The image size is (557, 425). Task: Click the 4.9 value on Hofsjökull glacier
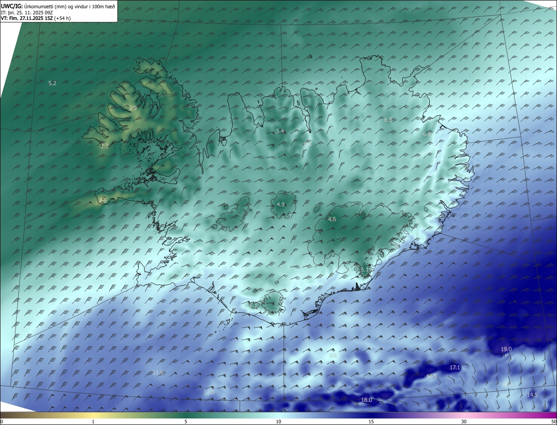[281, 205]
